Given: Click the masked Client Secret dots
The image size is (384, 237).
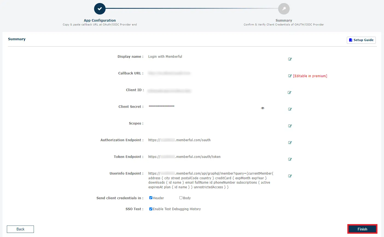Looking at the screenshot, I should click(162, 106).
